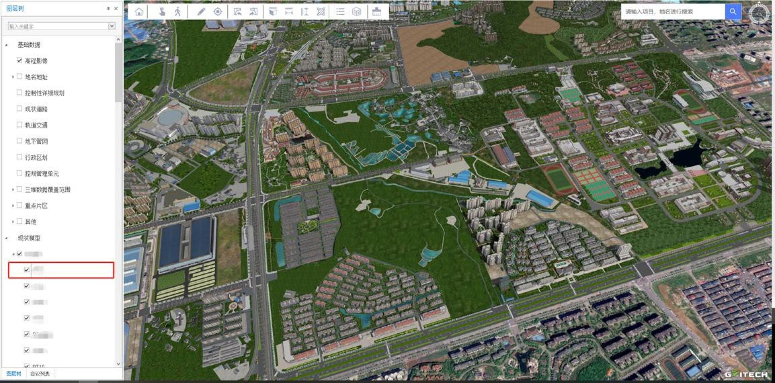This screenshot has width=775, height=383.
Task: Select the horizontal distance measure tool
Action: coord(289,12)
